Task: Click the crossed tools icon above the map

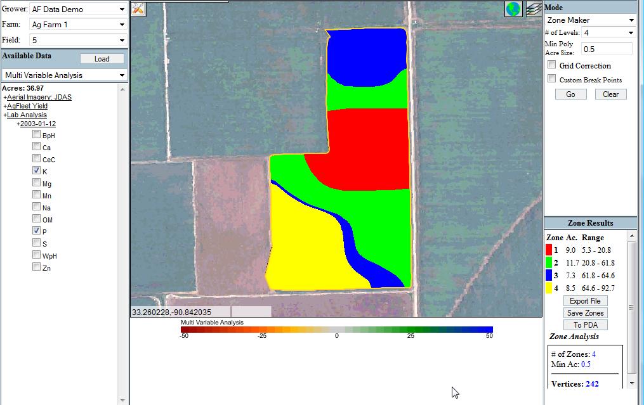Action: click(x=137, y=10)
